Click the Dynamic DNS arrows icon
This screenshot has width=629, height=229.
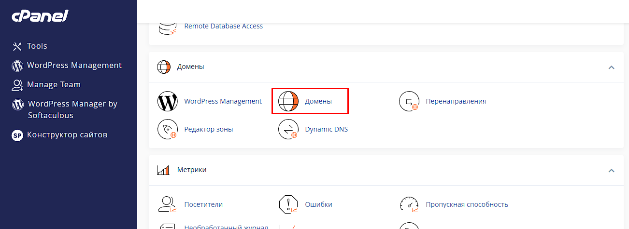[288, 129]
